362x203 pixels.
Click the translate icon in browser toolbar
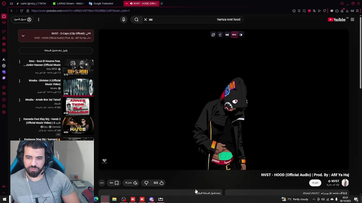click(314, 11)
